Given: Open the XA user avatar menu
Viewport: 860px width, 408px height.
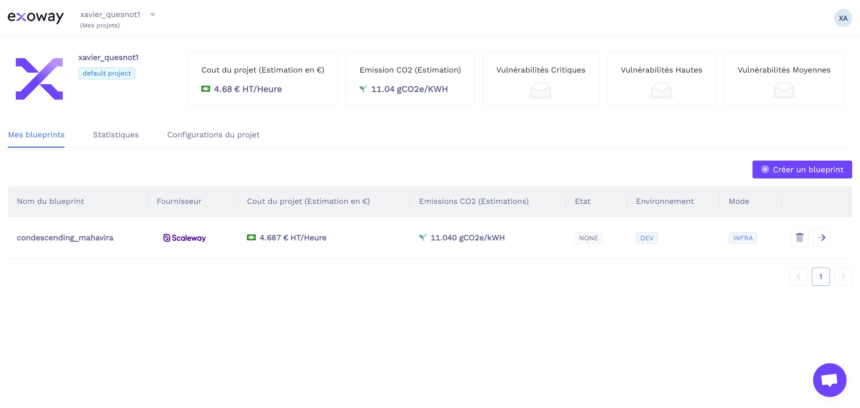Looking at the screenshot, I should coord(843,18).
